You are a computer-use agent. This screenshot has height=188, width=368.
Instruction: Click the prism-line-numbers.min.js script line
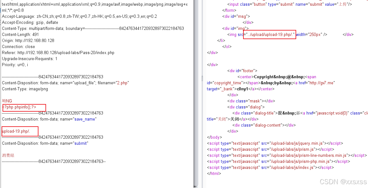click(287, 155)
